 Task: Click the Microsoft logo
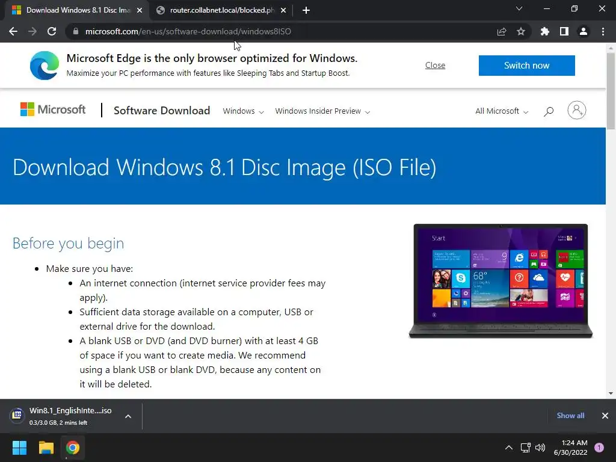click(53, 109)
